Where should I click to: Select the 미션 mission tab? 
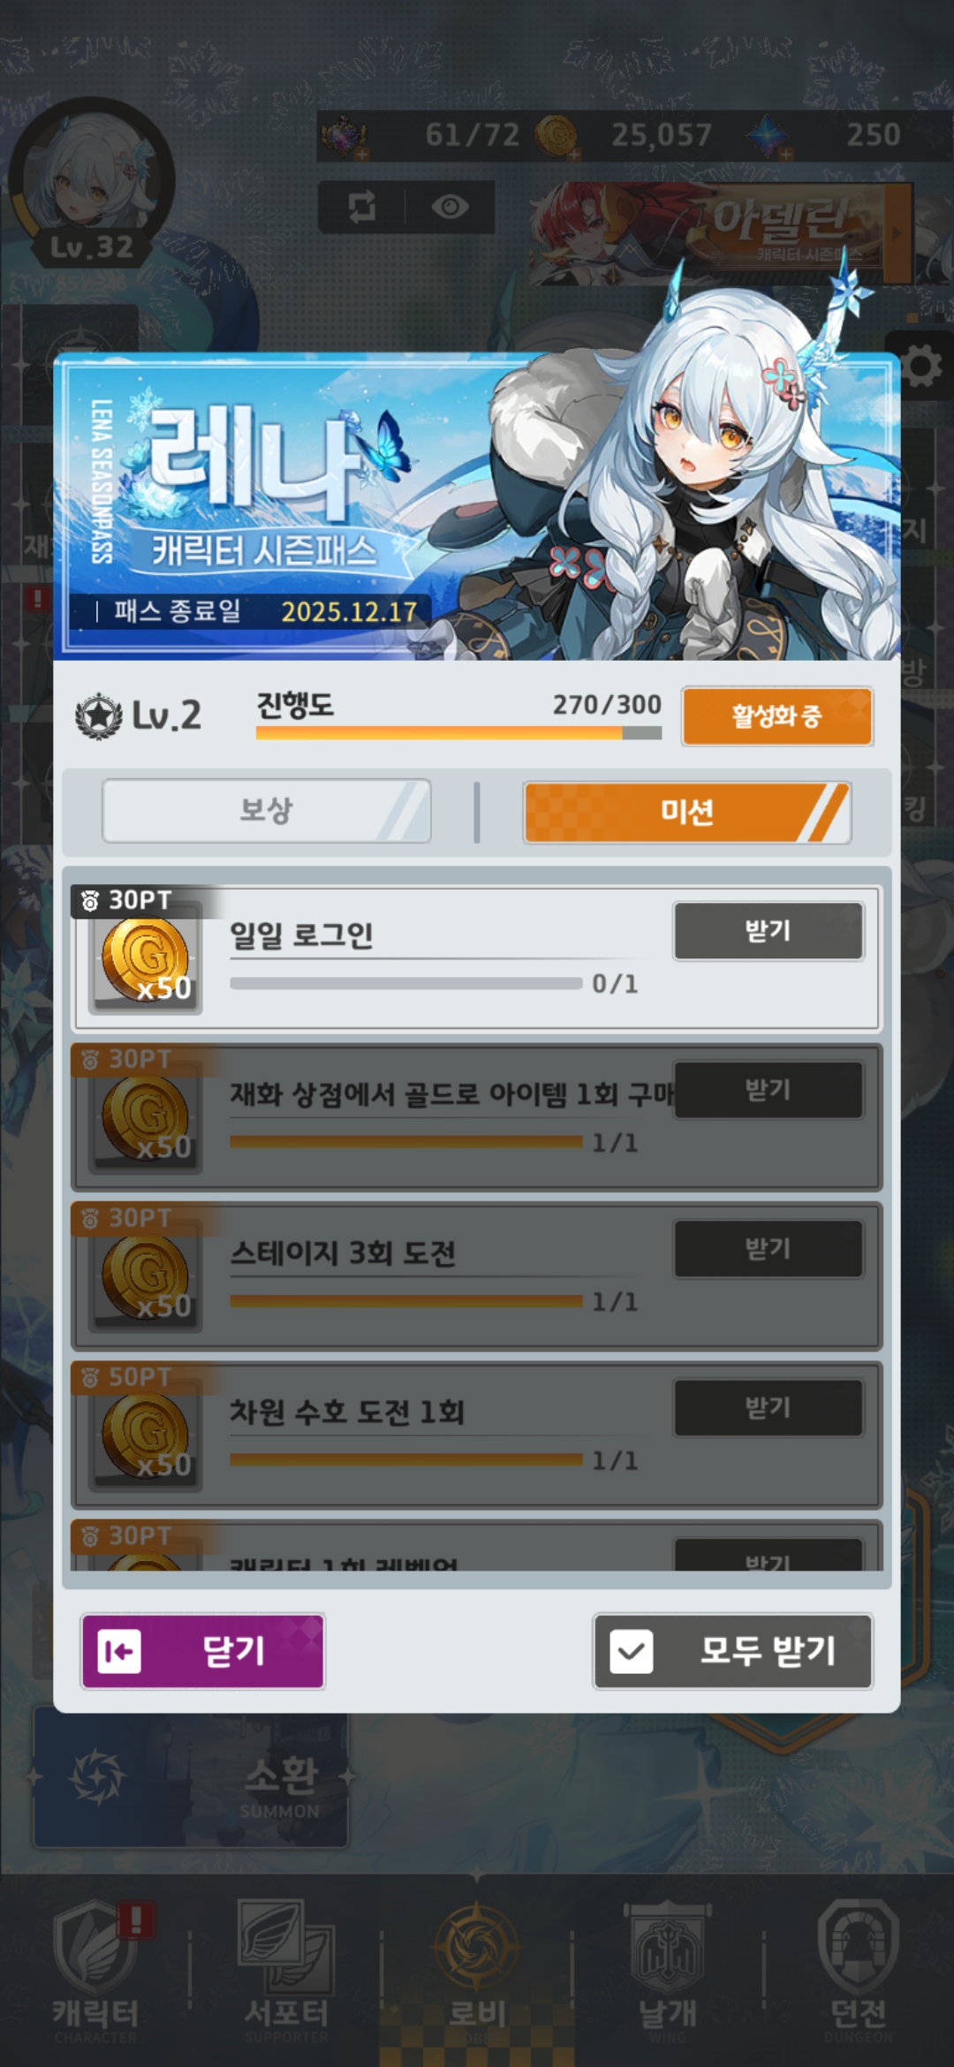[687, 812]
